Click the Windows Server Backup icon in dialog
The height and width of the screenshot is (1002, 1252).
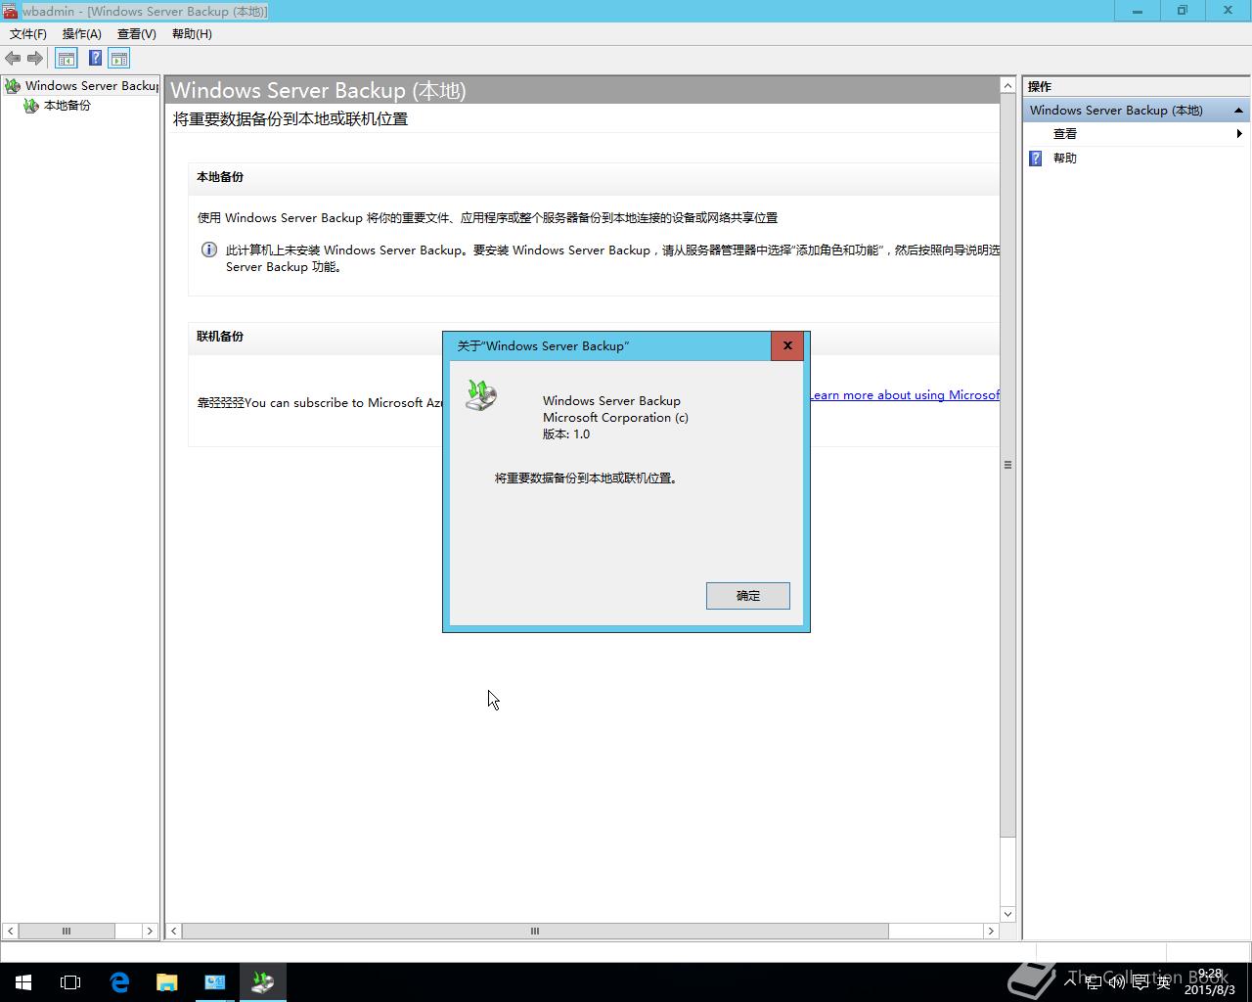coord(480,395)
